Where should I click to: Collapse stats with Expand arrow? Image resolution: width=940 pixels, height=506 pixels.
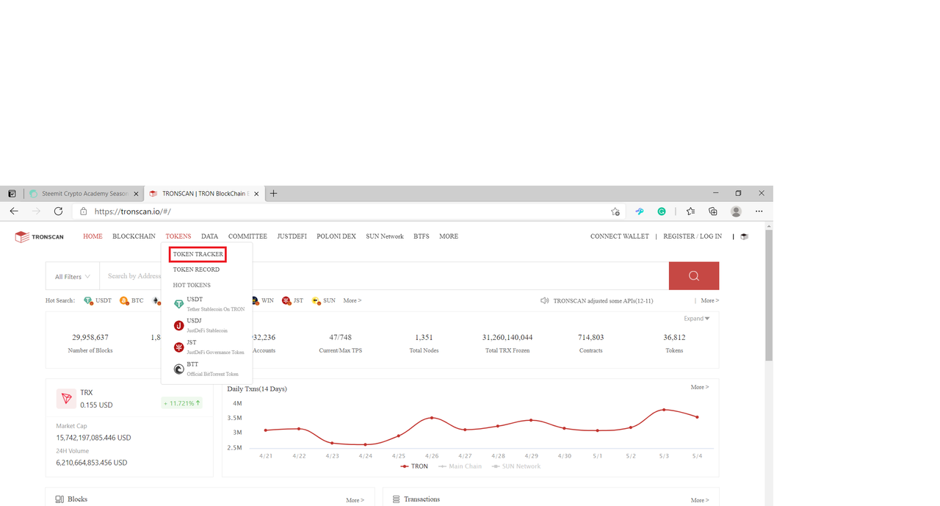click(x=697, y=319)
